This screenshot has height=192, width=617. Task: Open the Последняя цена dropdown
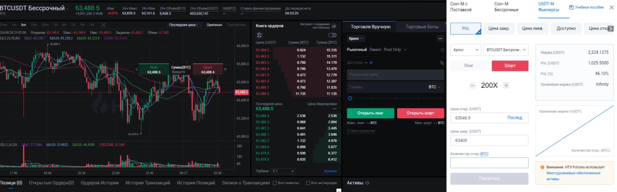[x=184, y=25]
